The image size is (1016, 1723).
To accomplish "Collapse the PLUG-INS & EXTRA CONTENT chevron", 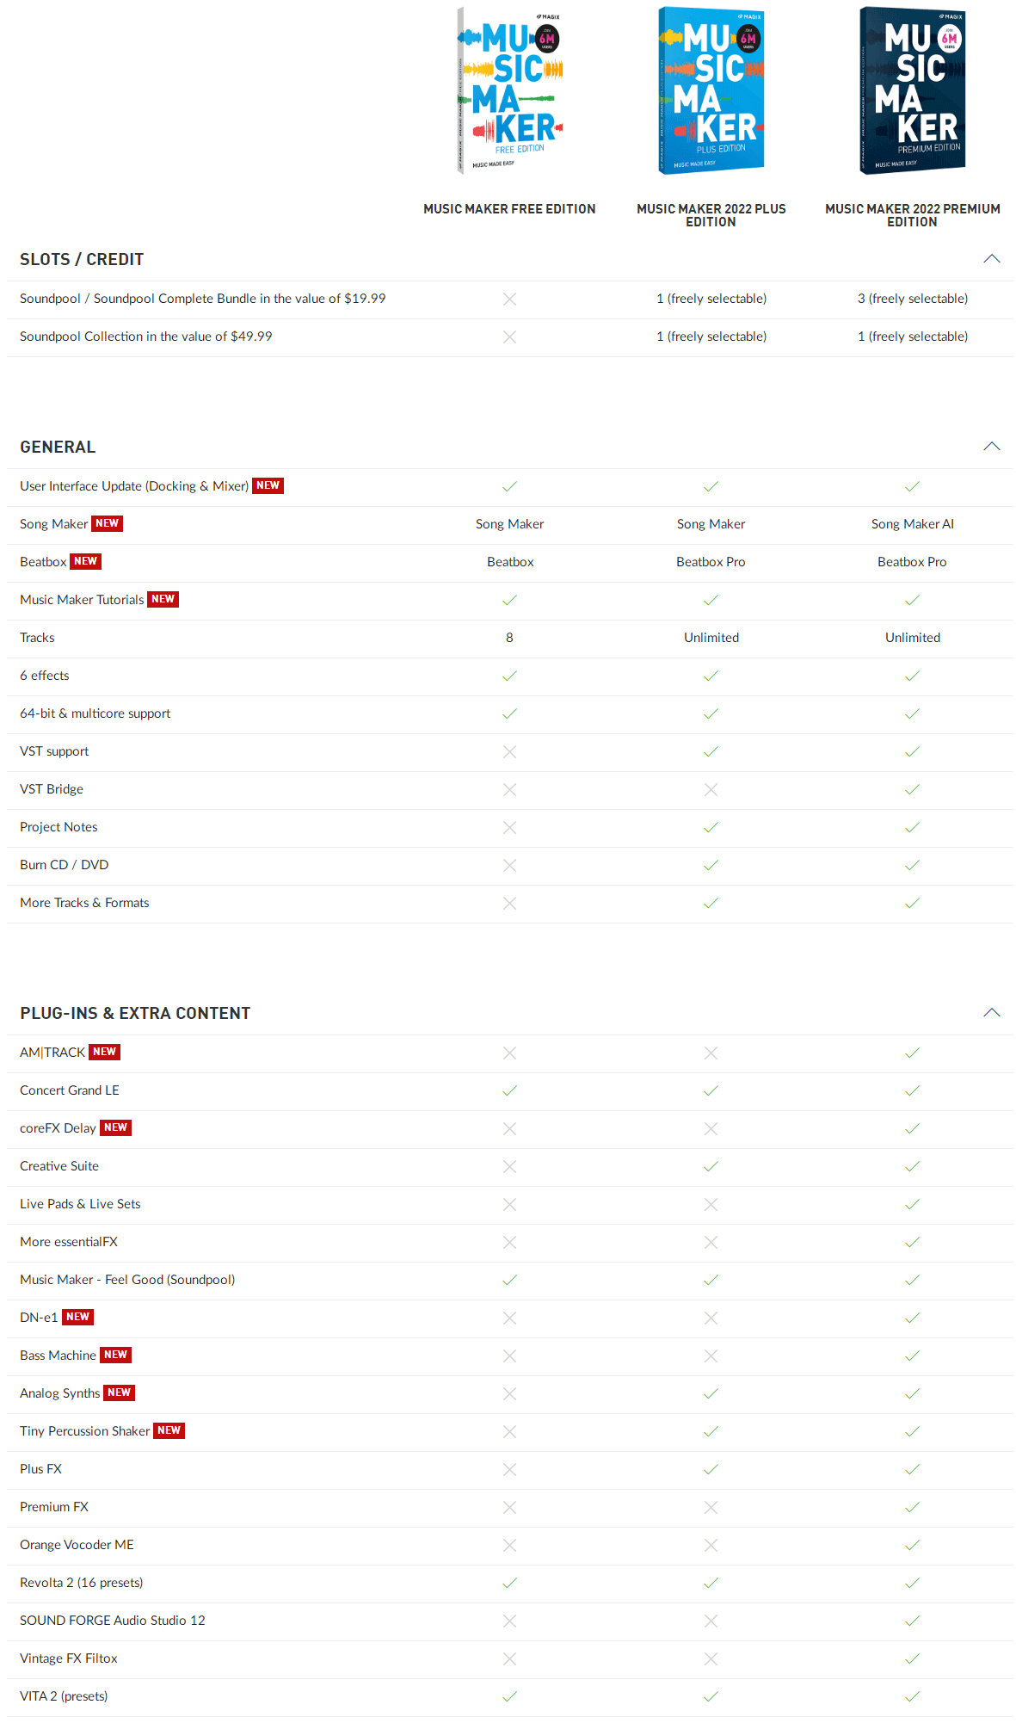I will pyautogui.click(x=991, y=1013).
